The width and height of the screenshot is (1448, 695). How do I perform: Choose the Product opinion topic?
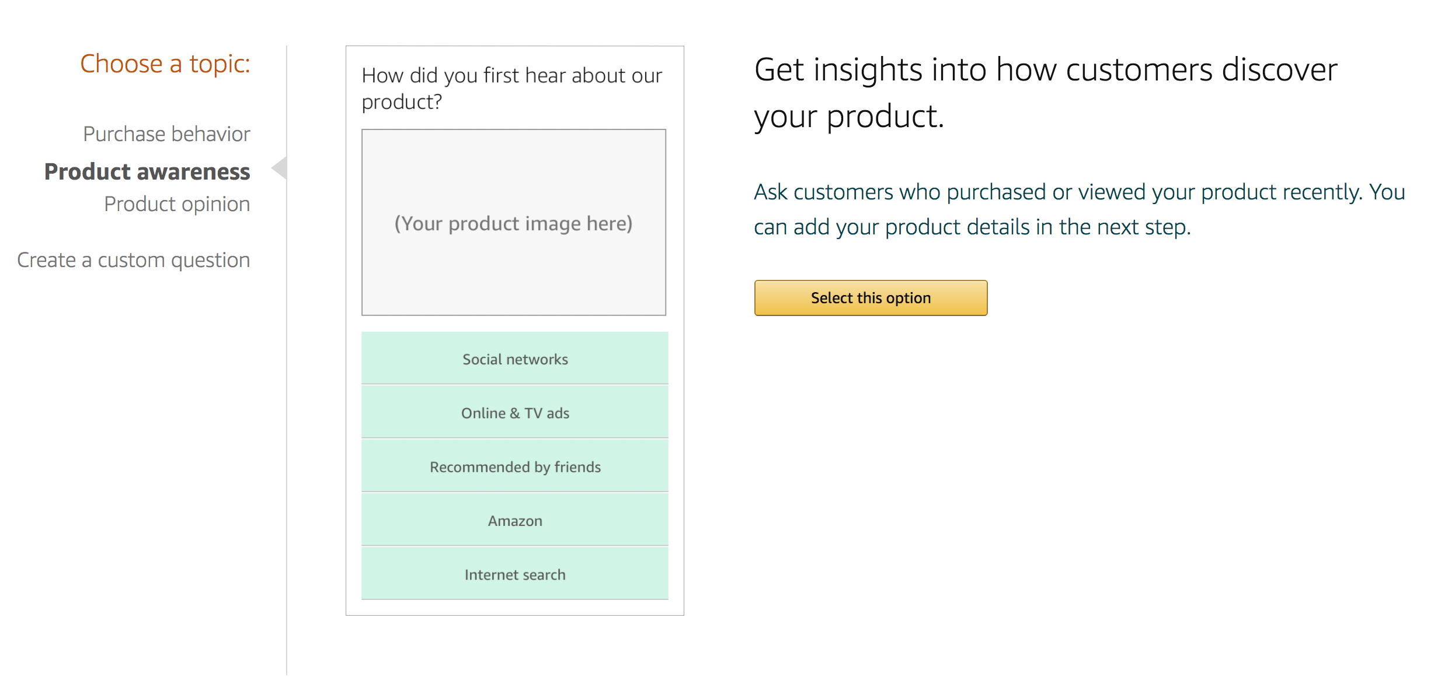[177, 204]
